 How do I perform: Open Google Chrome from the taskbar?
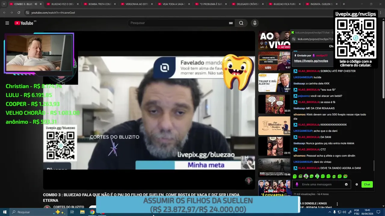click(x=92, y=212)
